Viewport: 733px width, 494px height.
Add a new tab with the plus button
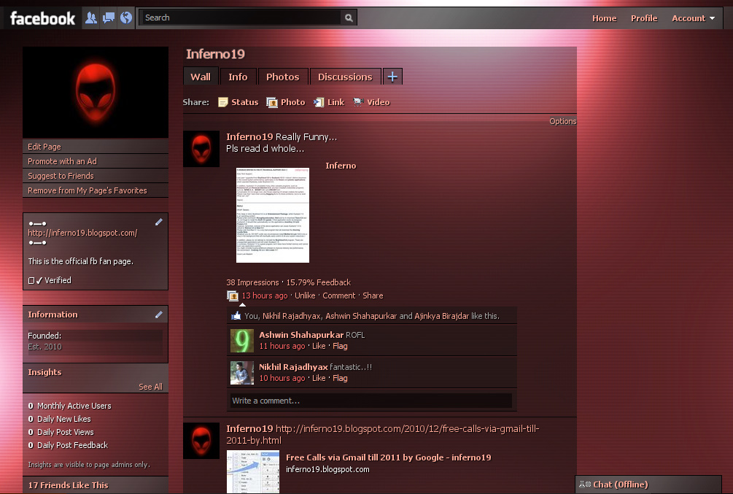(x=392, y=76)
